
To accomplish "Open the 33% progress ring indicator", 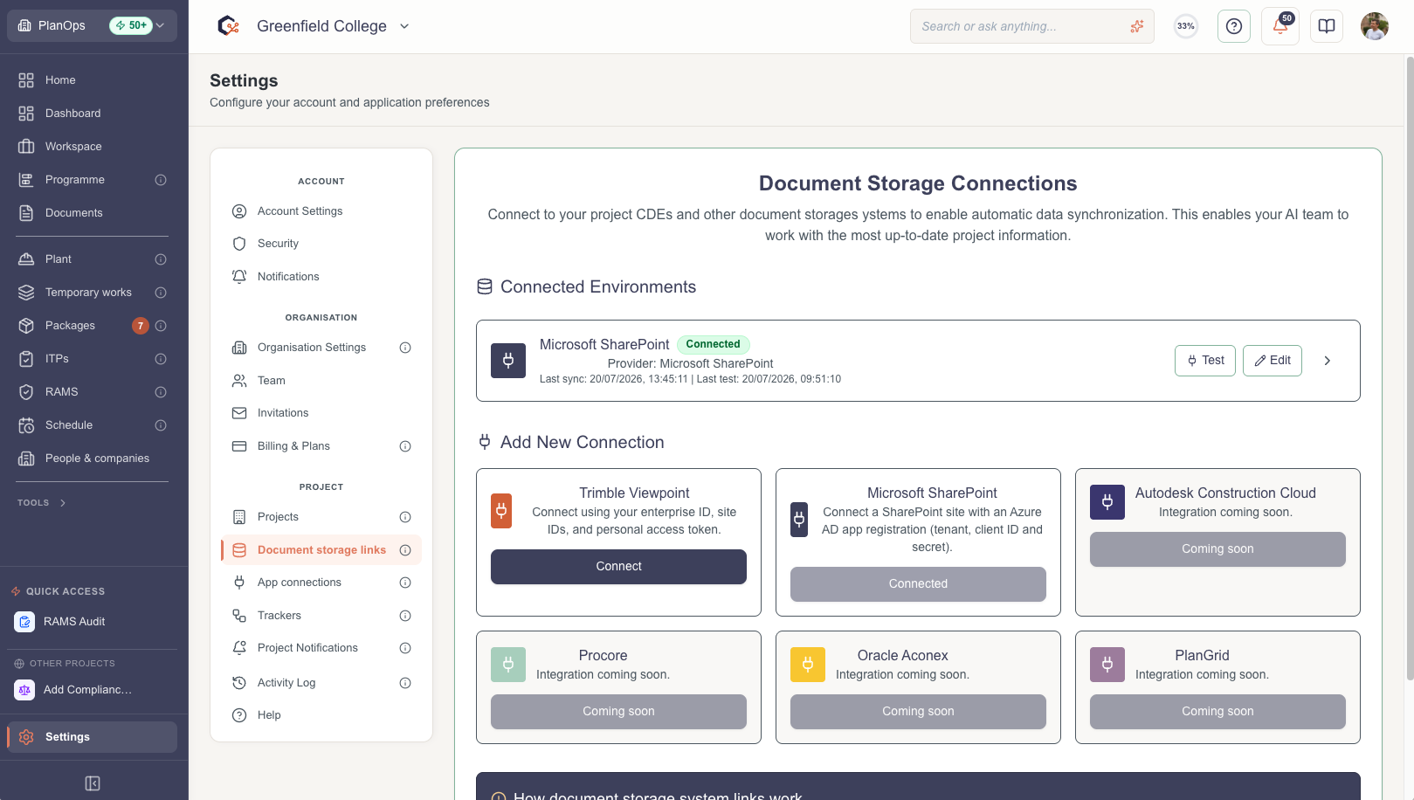I will coord(1186,26).
